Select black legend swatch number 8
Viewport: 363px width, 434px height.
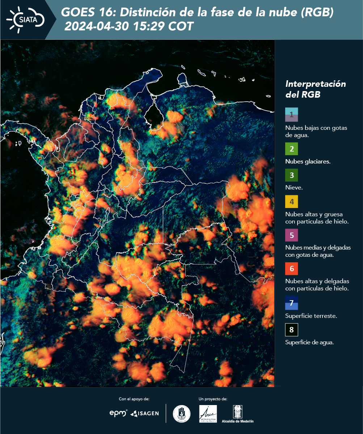[x=291, y=329]
